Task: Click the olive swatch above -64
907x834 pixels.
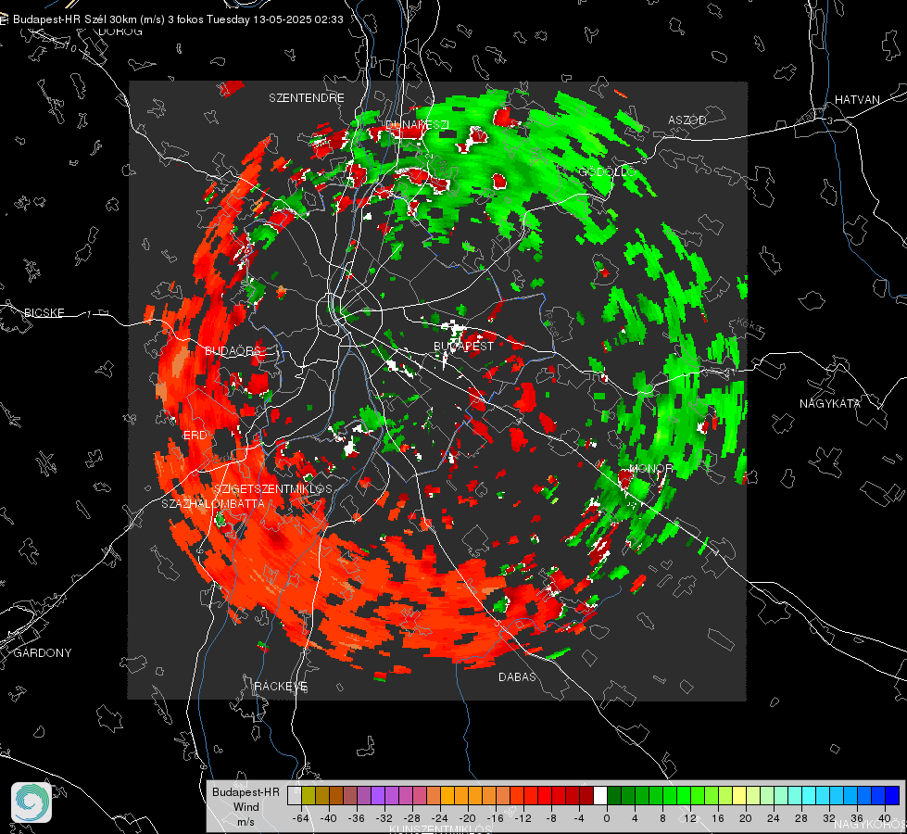Action: pos(309,795)
